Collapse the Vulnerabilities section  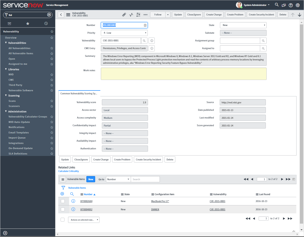click(x=6, y=43)
